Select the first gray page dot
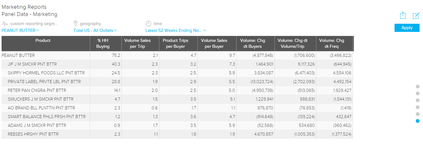423x150 pixels. (x=418, y=87)
